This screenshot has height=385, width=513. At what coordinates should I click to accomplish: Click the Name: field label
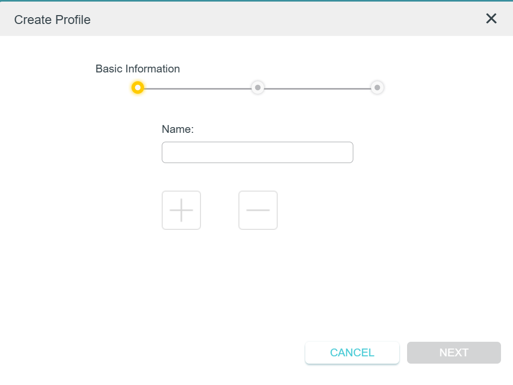[177, 129]
